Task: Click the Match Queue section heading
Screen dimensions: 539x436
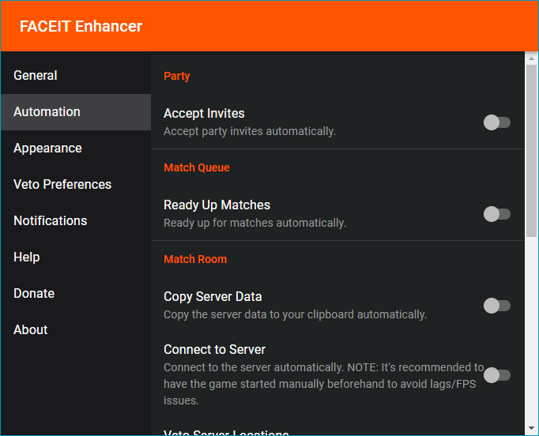Action: click(x=197, y=167)
